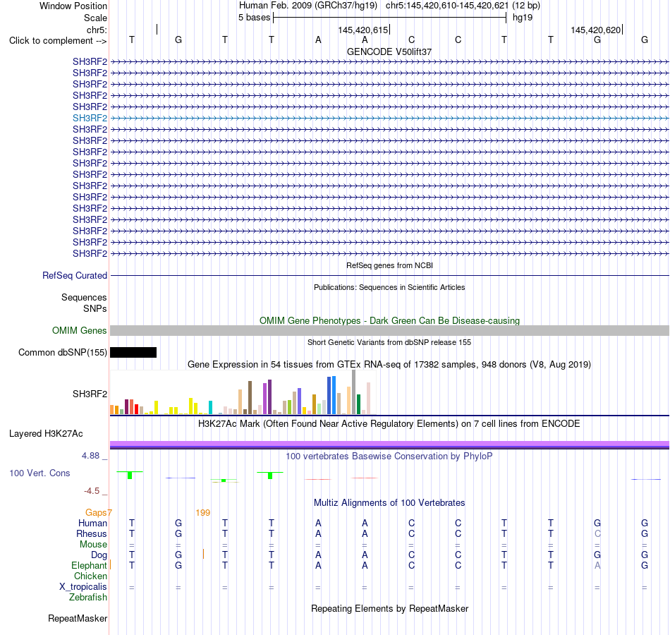Click the orange Gaps label
670x635 pixels.
pos(96,512)
